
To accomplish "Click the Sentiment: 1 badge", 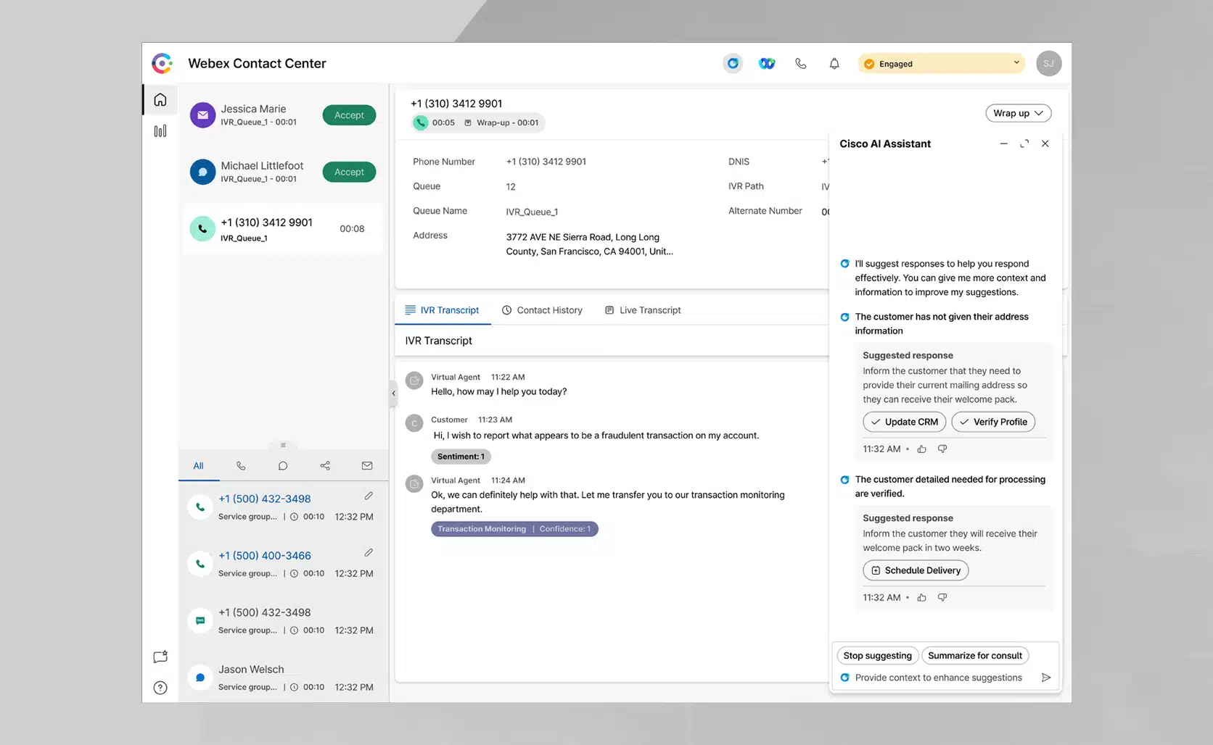I will click(461, 457).
